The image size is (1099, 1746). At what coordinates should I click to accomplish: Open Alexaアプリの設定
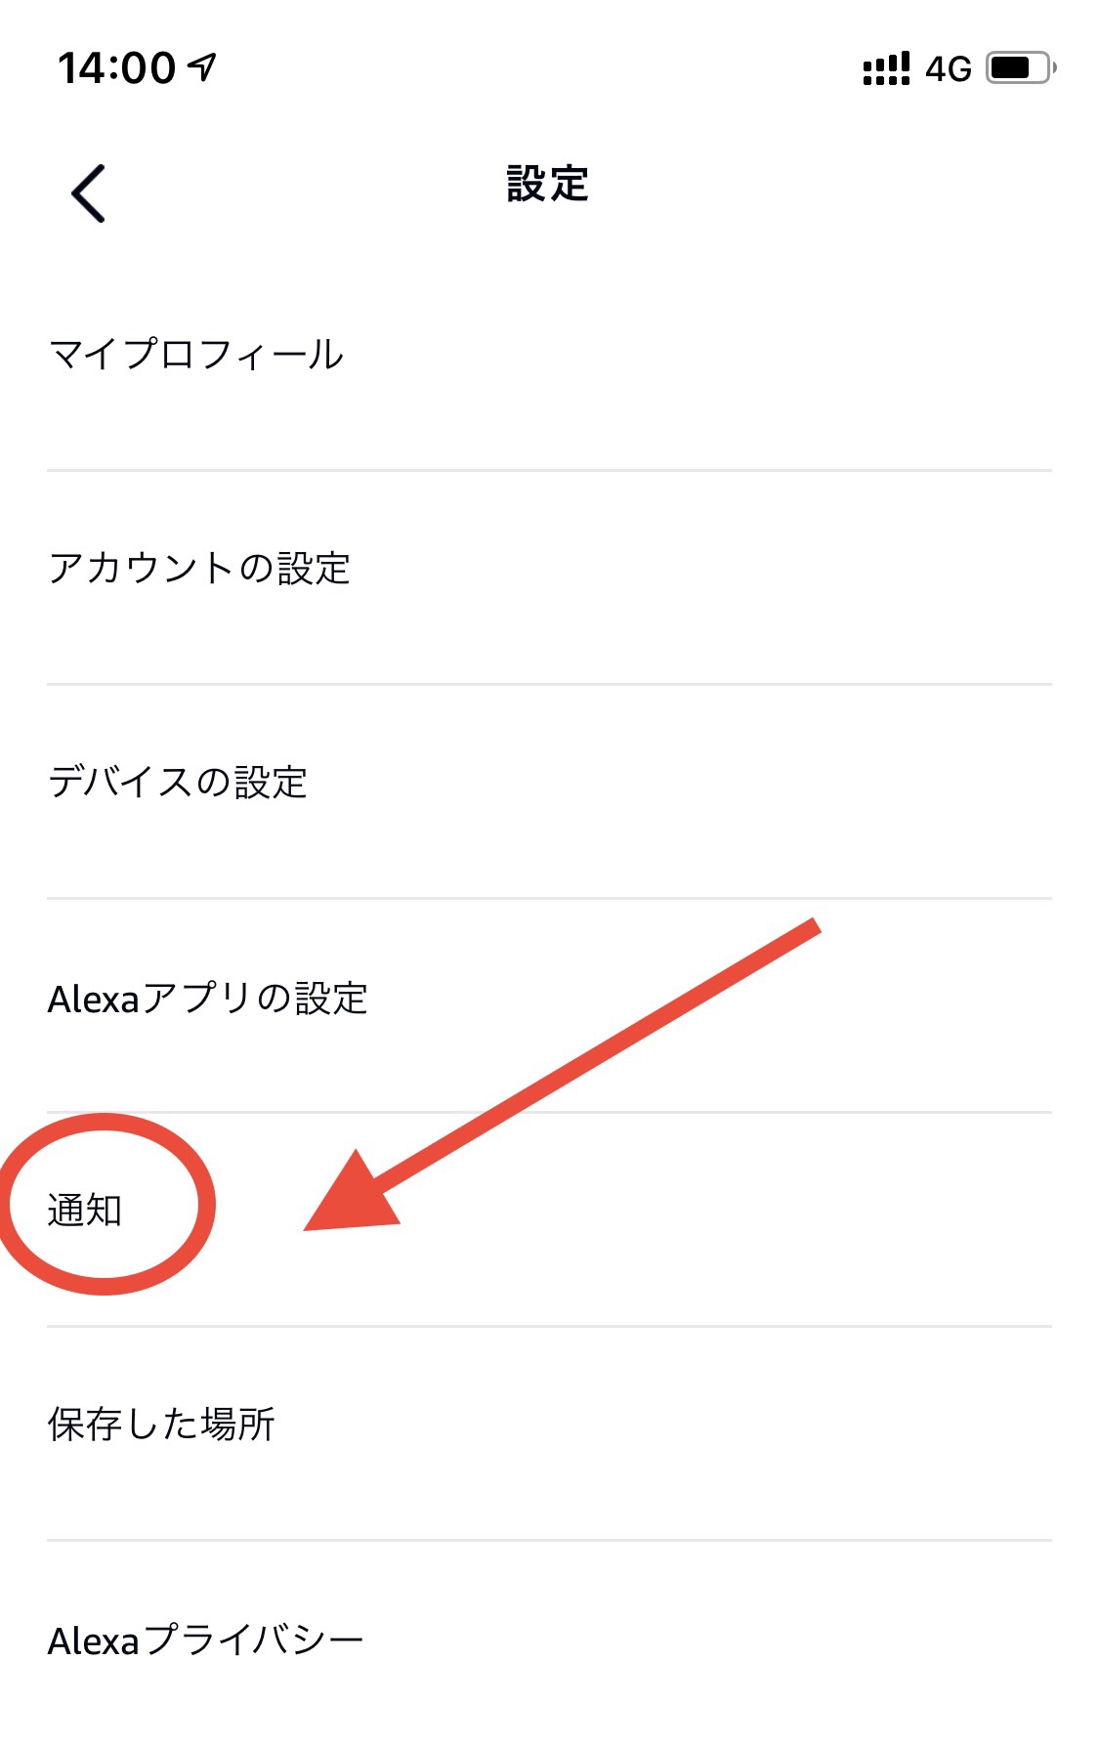click(207, 998)
